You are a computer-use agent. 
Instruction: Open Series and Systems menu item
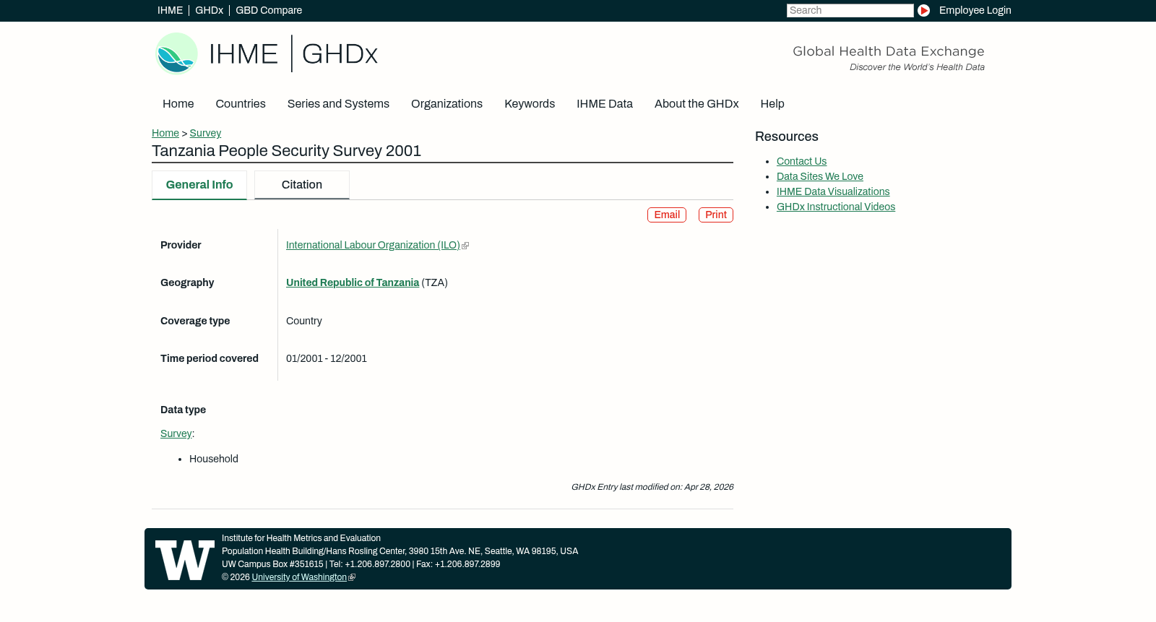pos(338,104)
